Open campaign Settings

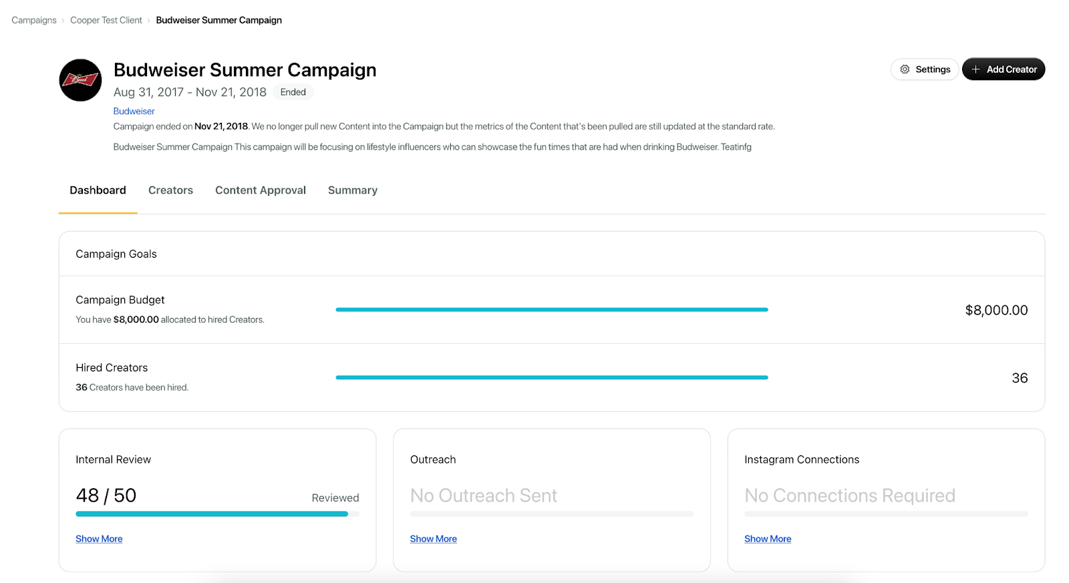pyautogui.click(x=925, y=69)
